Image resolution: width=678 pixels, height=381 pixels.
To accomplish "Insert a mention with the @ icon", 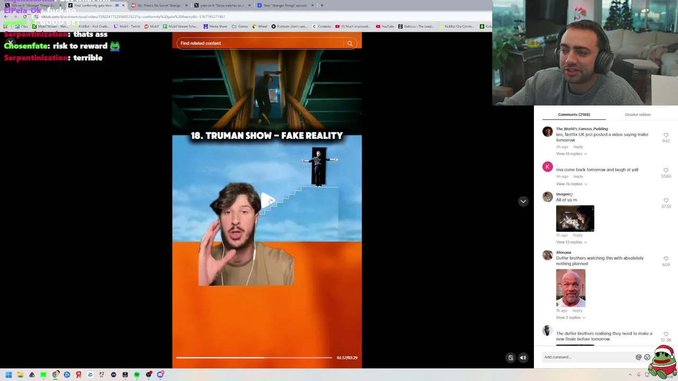I will 638,357.
